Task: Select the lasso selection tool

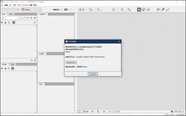Action: point(144,10)
